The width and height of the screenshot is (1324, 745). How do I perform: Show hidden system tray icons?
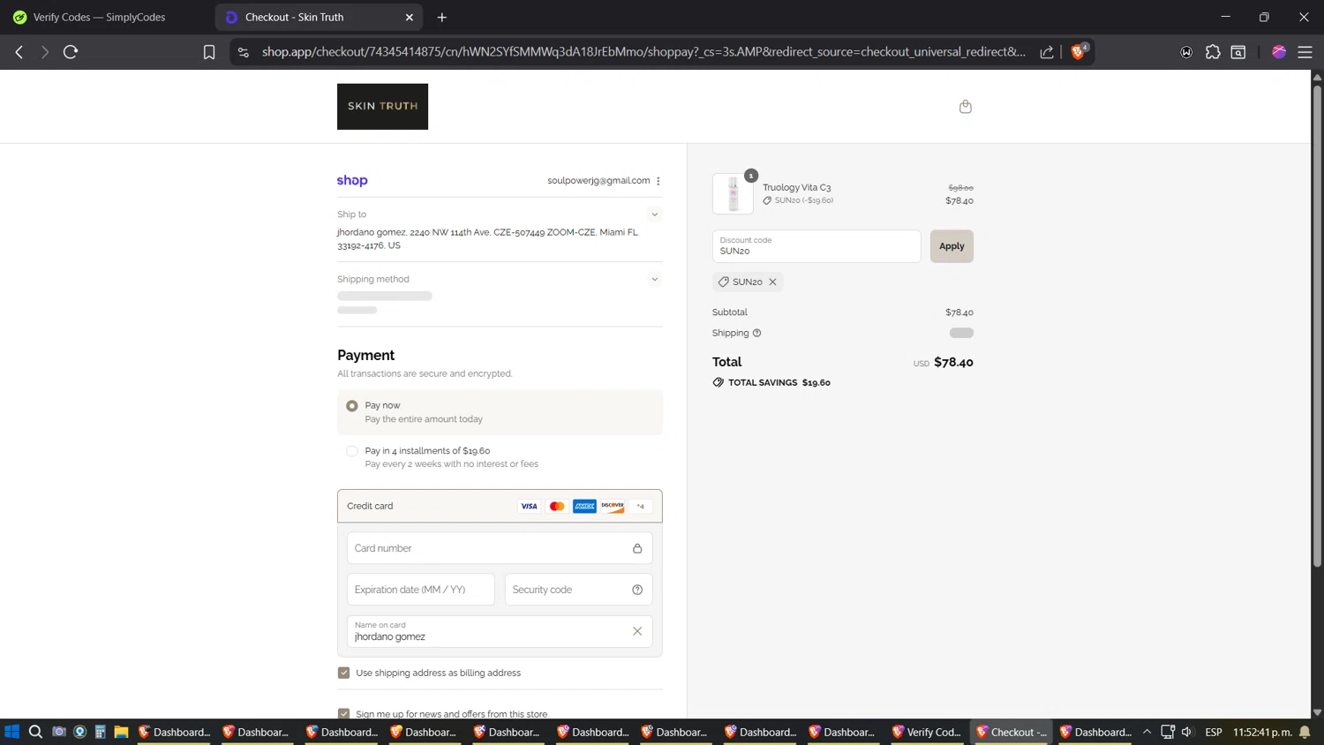click(x=1147, y=732)
